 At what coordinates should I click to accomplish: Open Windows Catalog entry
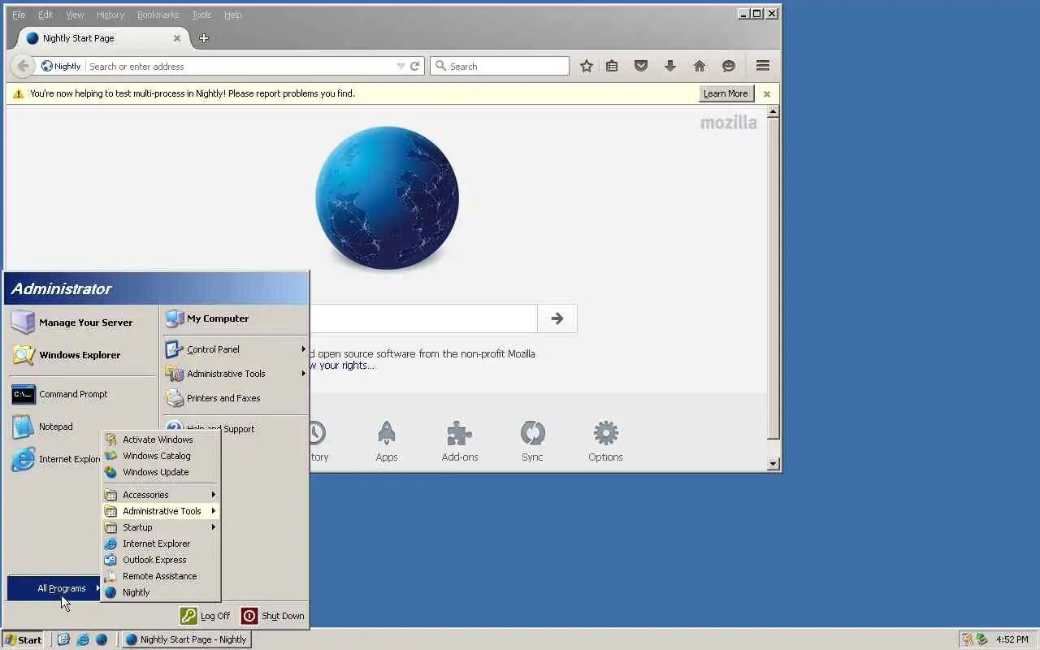160,456
